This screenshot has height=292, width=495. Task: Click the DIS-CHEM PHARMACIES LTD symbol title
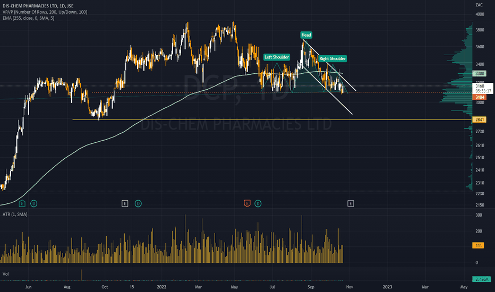pyautogui.click(x=38, y=6)
